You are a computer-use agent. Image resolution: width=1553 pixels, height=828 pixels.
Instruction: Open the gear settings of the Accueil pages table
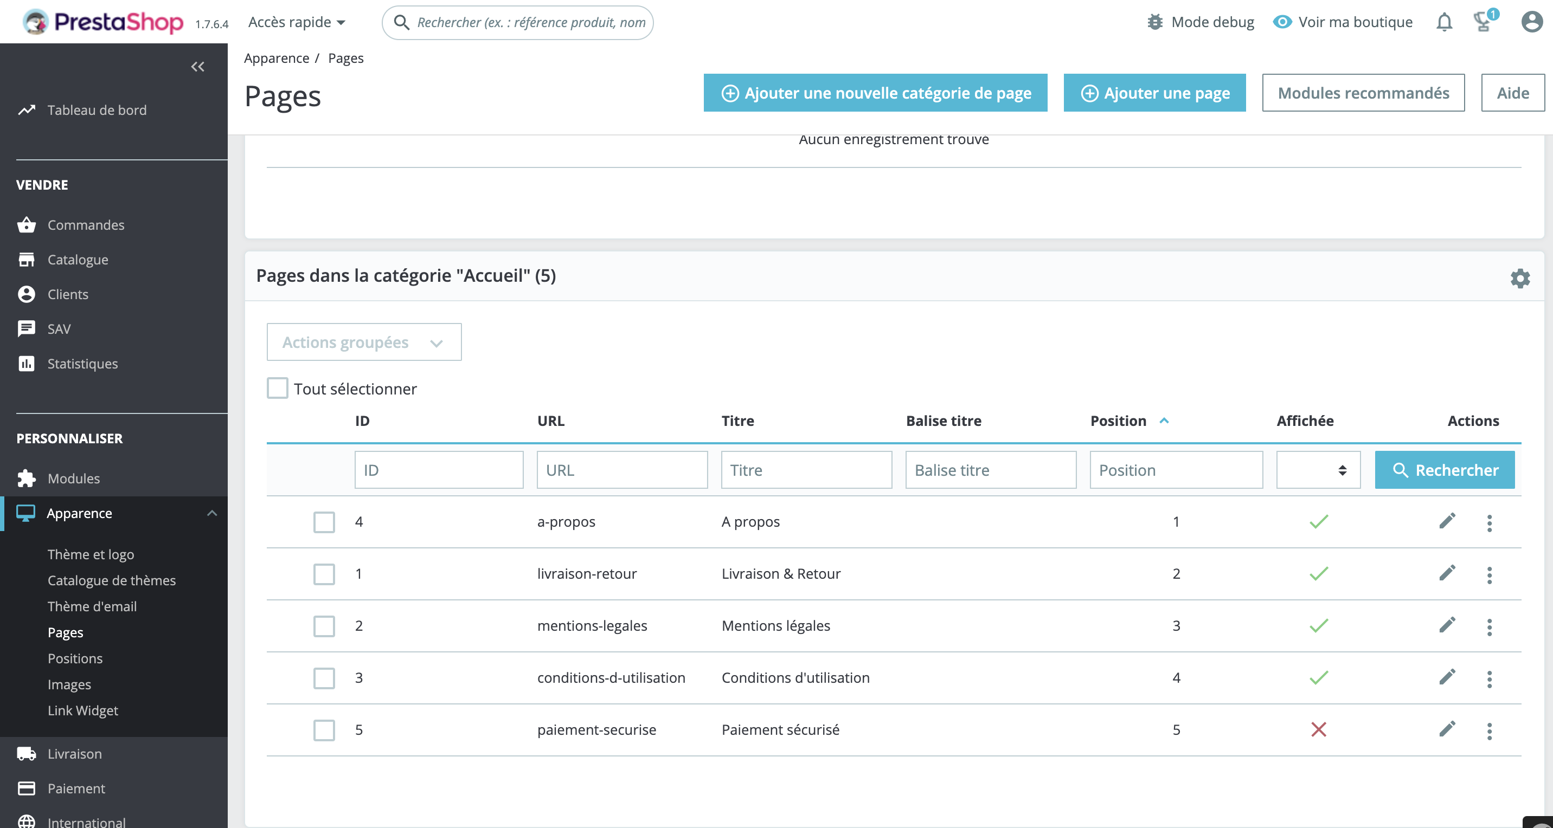pos(1520,279)
